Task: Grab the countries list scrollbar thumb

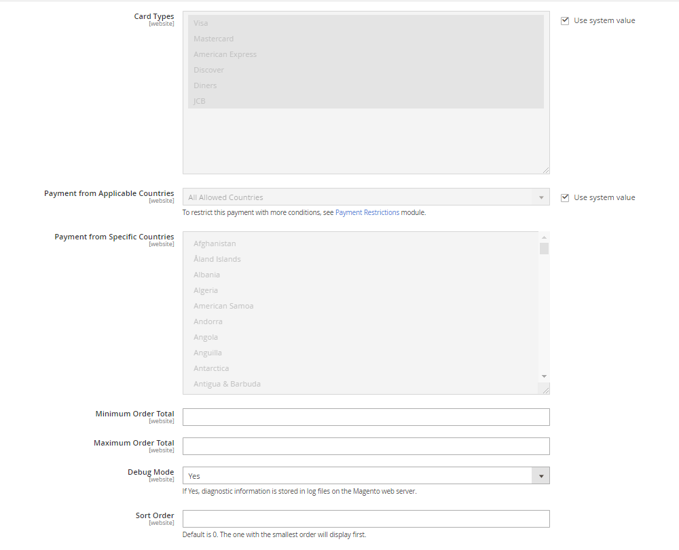Action: point(545,249)
